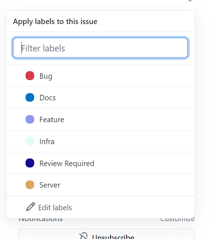This screenshot has width=217, height=239.
Task: Click the navy Review Required color dot
Action: (30, 163)
